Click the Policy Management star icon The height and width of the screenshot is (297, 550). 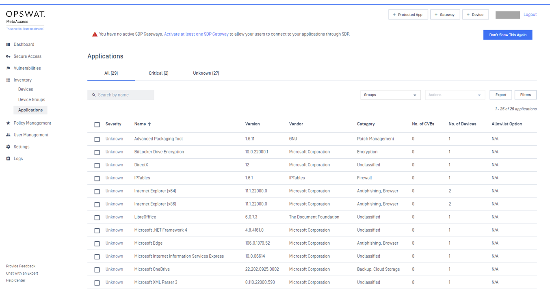[8, 123]
